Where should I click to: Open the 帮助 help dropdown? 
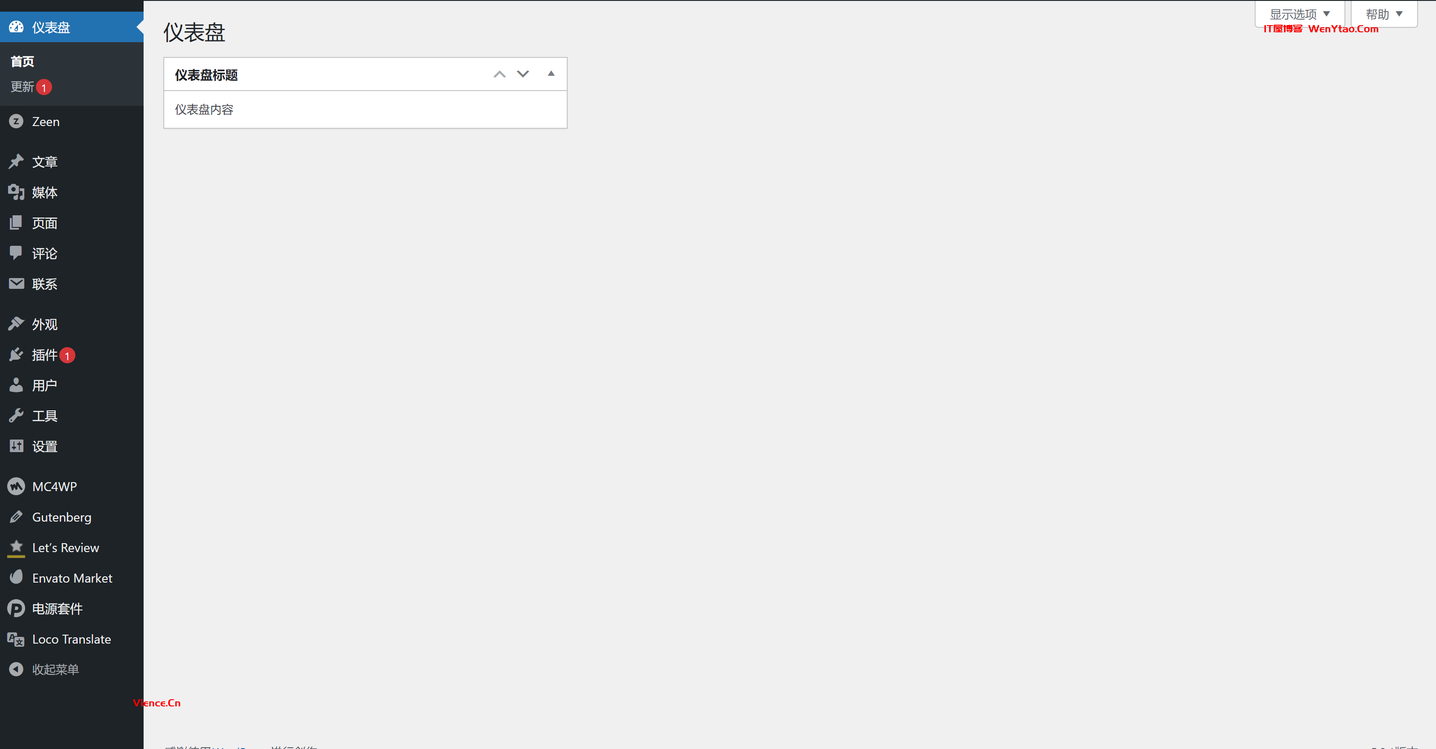point(1384,14)
